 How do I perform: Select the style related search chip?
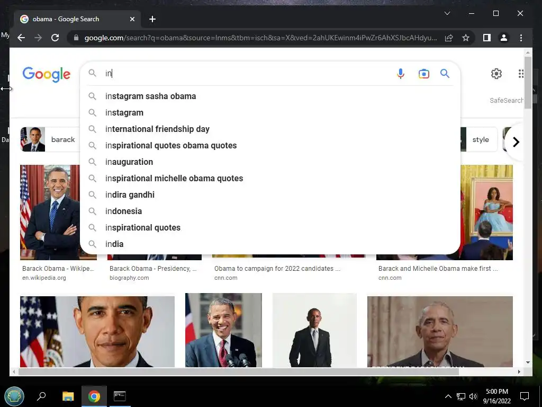478,139
